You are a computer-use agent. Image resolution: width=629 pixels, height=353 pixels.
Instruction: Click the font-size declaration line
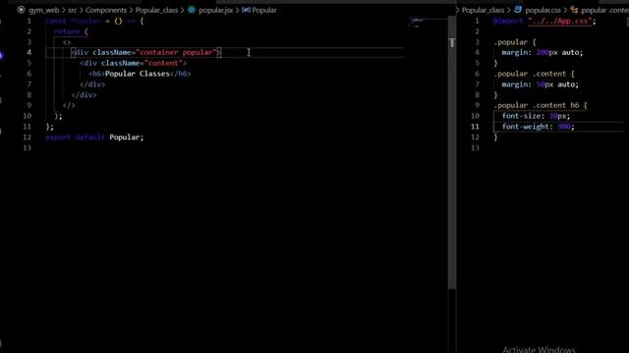(536, 116)
